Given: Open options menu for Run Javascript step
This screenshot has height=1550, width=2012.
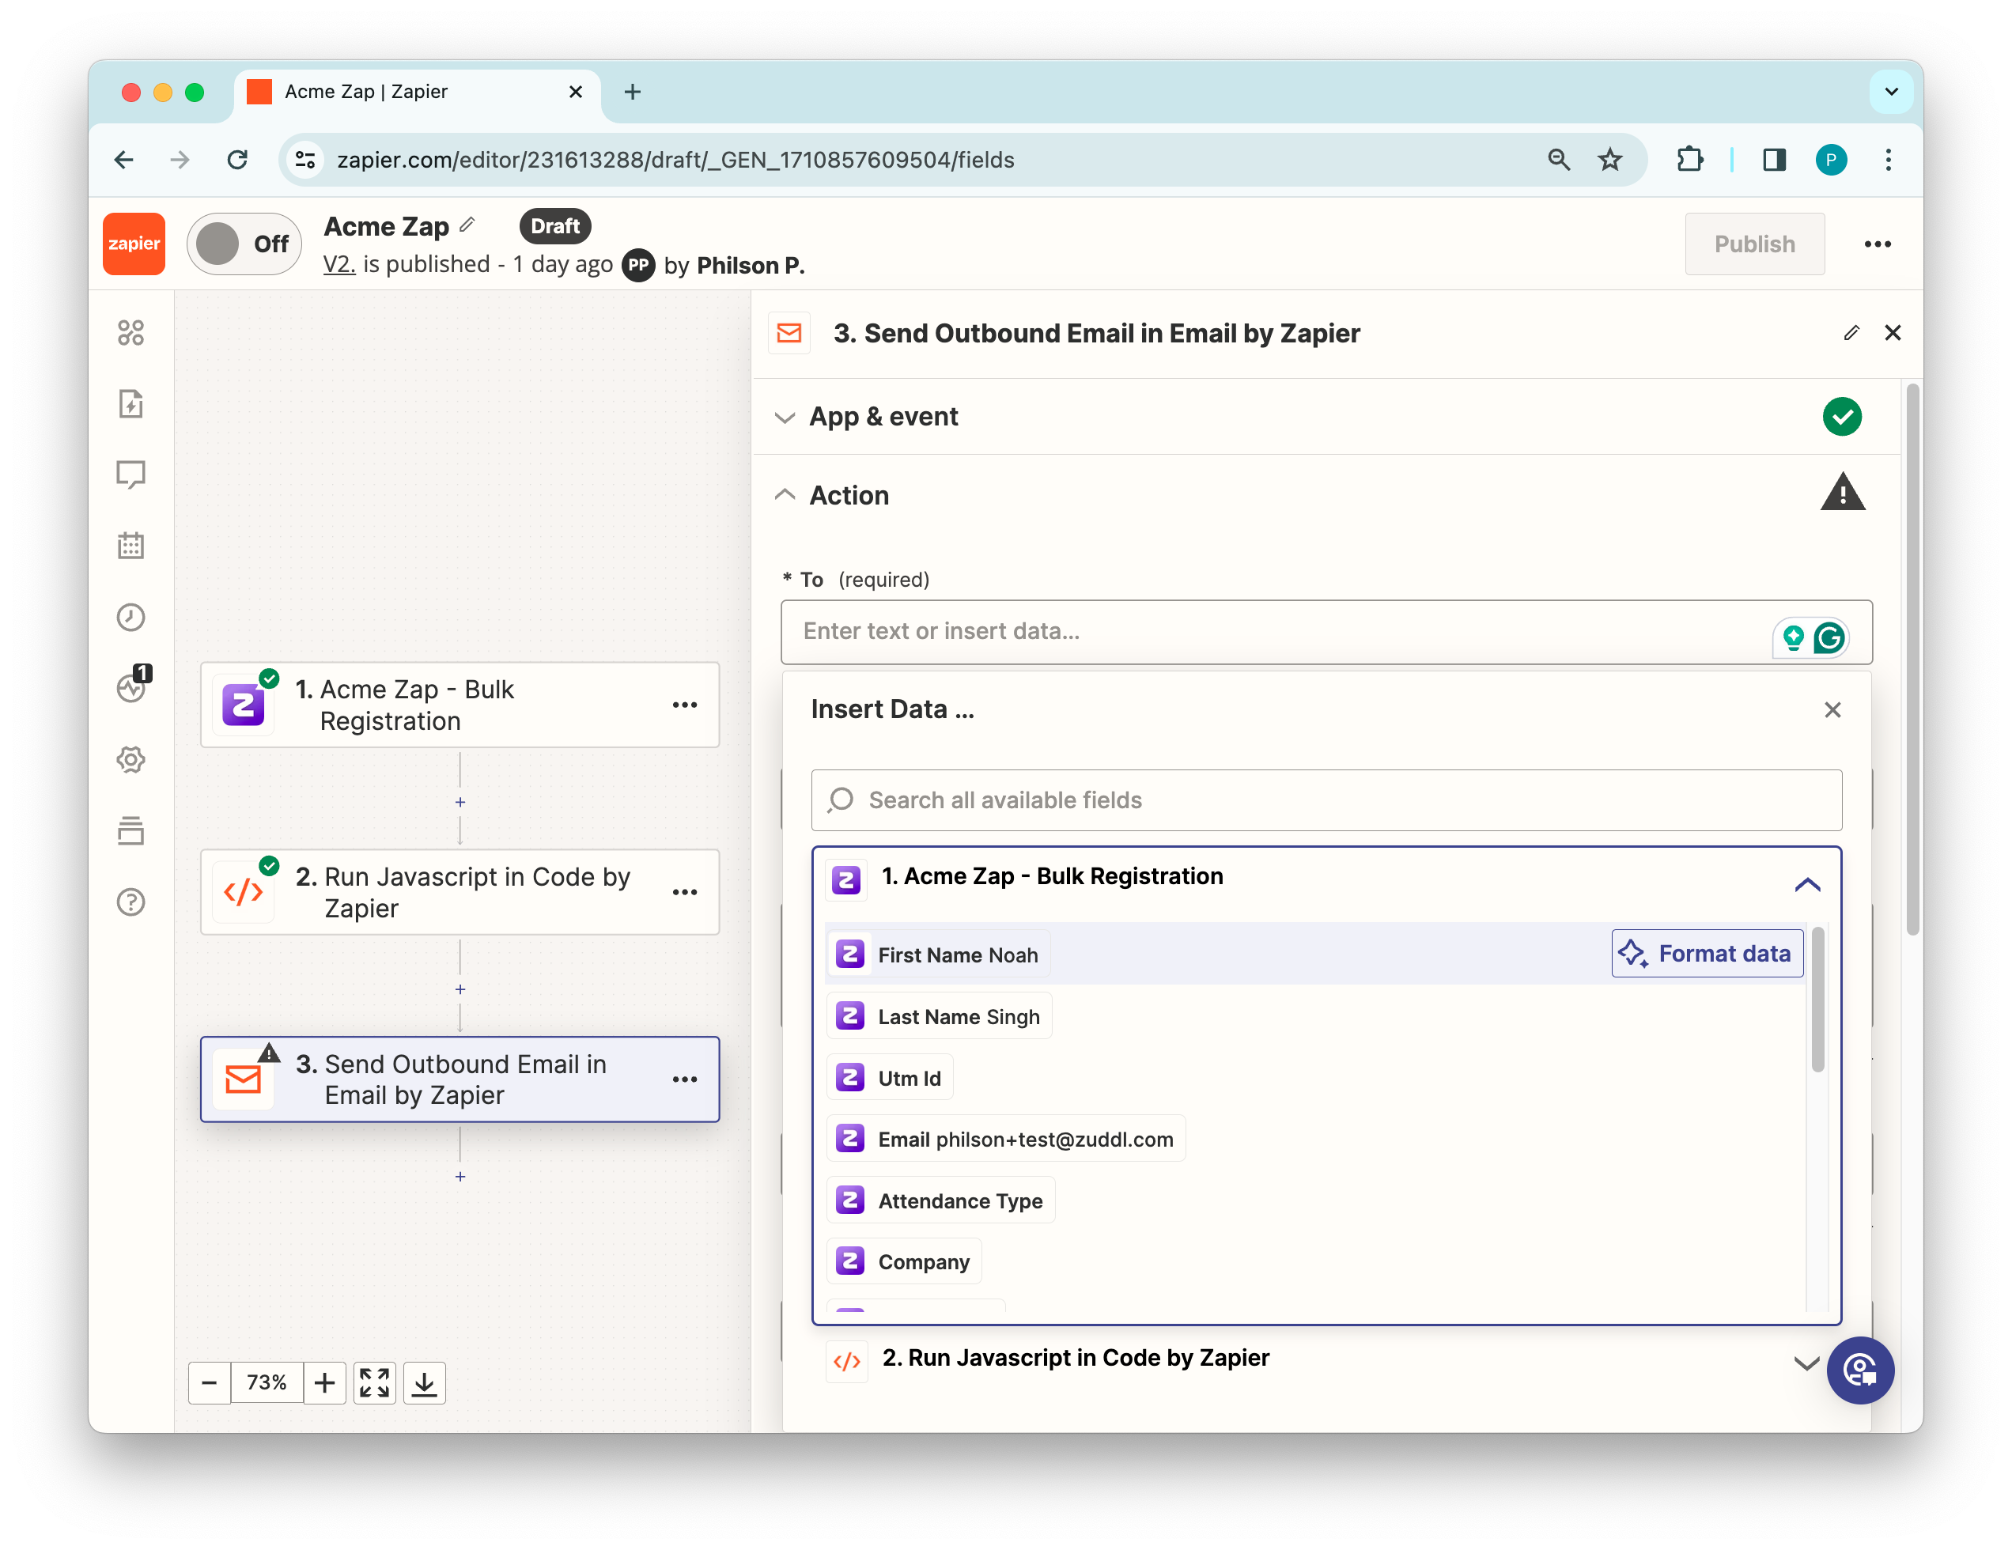Looking at the screenshot, I should 684,891.
